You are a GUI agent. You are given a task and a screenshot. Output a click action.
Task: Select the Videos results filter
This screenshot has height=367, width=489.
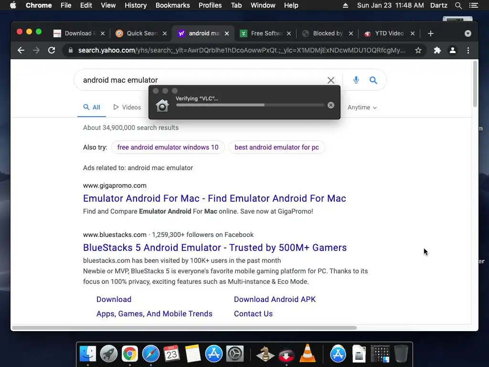[127, 108]
